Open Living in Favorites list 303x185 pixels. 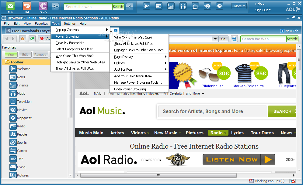pos(17,167)
